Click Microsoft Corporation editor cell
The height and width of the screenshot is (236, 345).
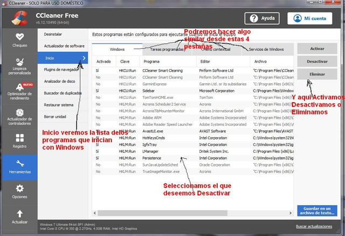click(217, 91)
